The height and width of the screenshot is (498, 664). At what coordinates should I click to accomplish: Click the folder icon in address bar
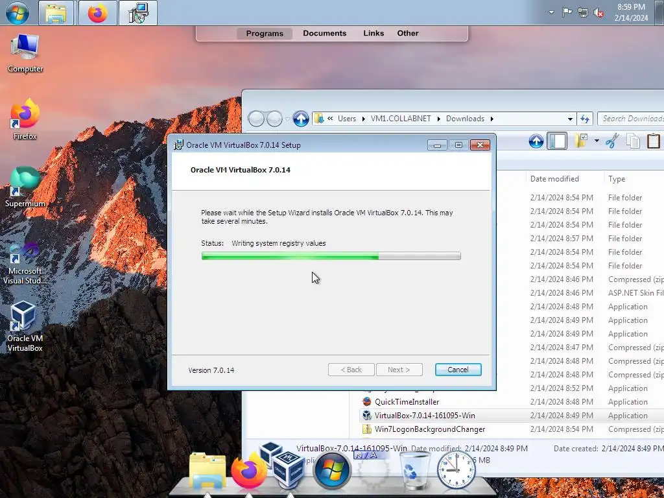pyautogui.click(x=319, y=119)
